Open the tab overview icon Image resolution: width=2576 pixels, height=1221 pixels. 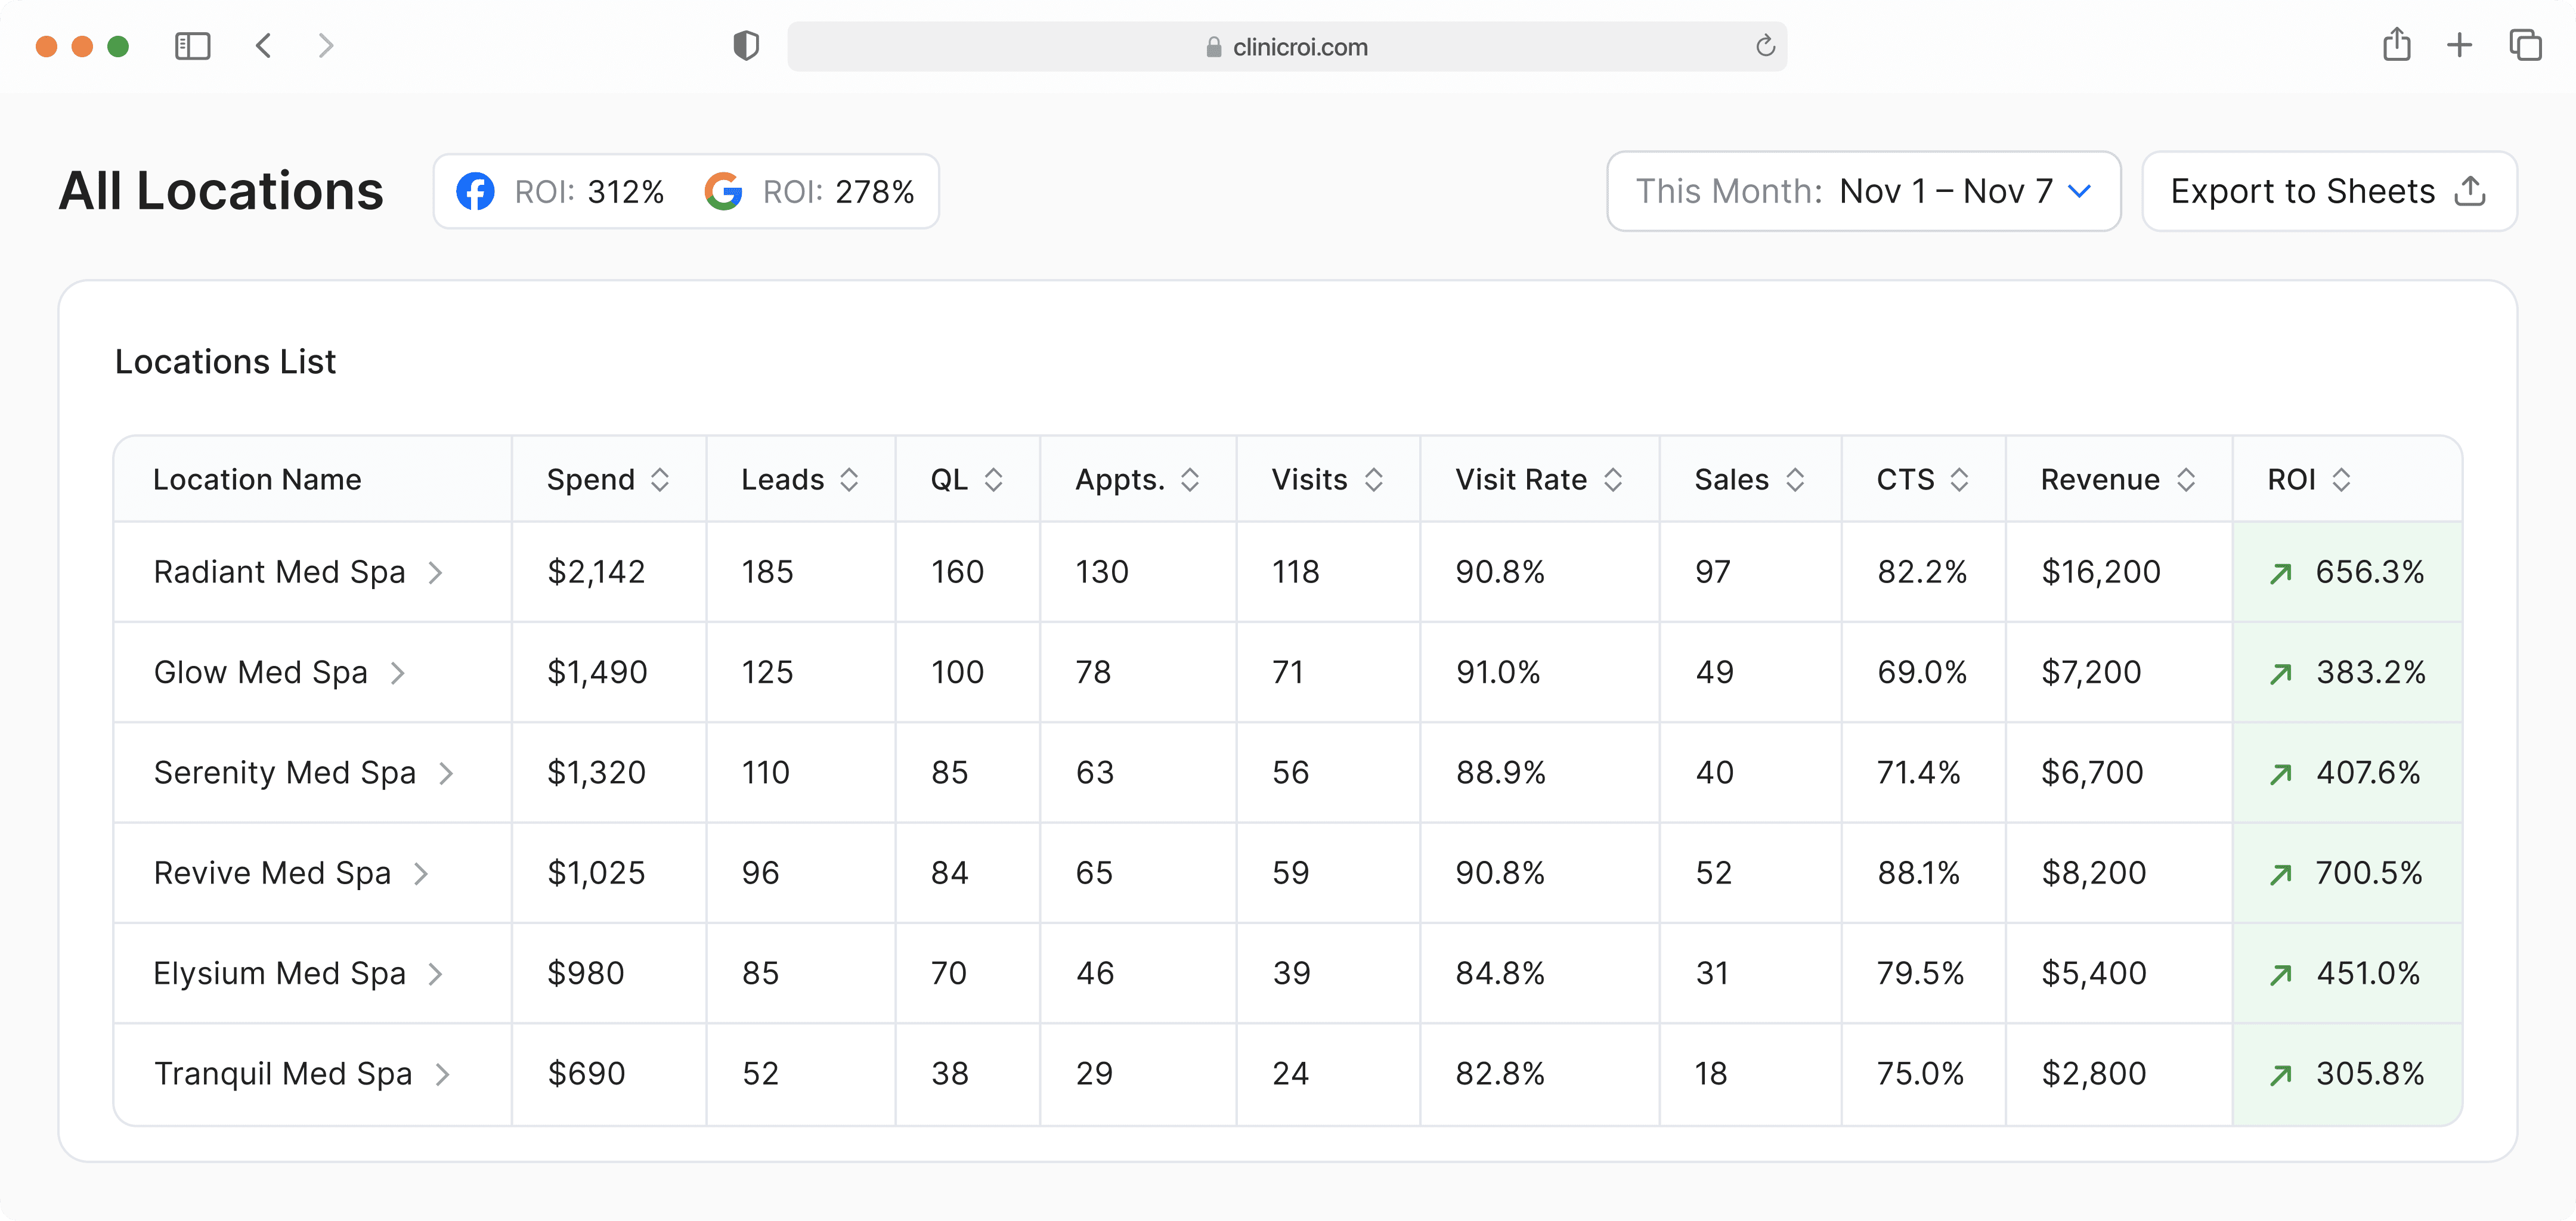pyautogui.click(x=2527, y=45)
